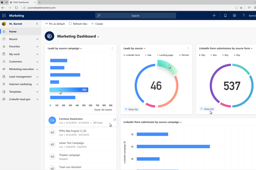Click the plus quick-create icon in header

coord(214,15)
